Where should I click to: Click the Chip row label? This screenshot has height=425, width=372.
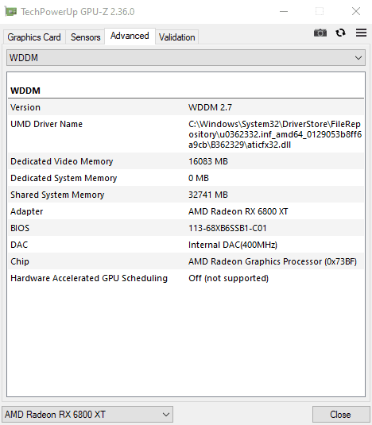point(20,261)
